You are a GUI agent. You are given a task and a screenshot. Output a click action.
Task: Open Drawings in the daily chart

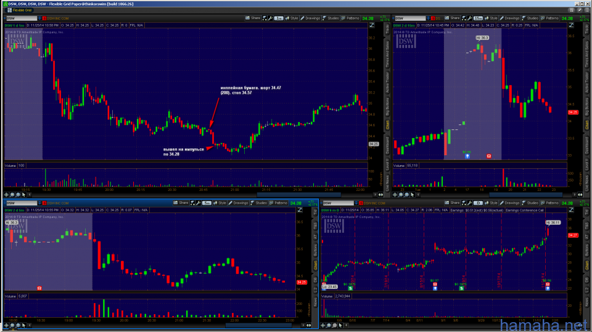click(510, 203)
